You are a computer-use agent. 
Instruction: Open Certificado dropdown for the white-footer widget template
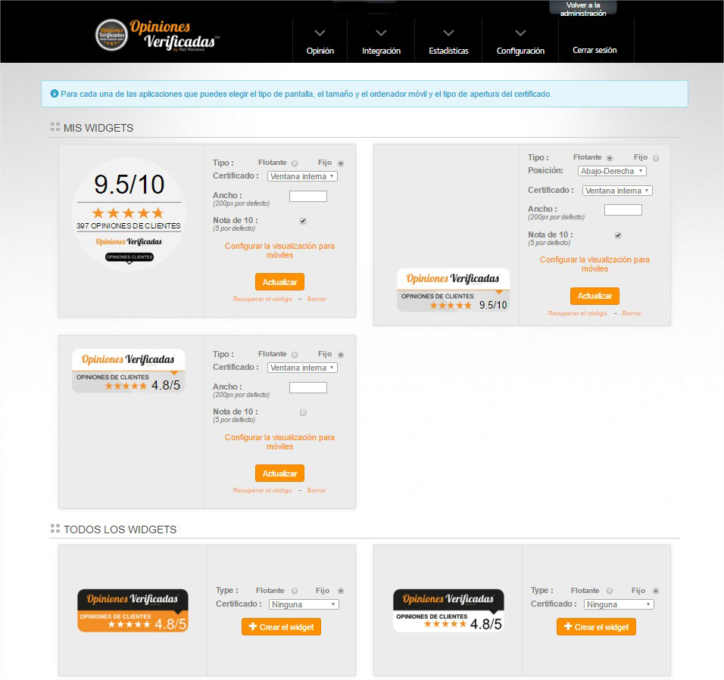tap(619, 604)
